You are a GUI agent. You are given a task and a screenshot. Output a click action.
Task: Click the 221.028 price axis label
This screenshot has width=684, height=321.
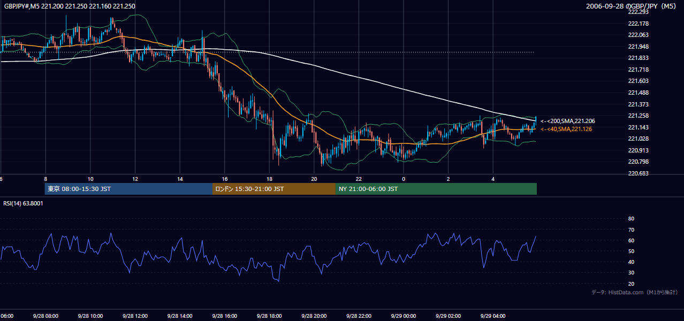tap(638, 139)
